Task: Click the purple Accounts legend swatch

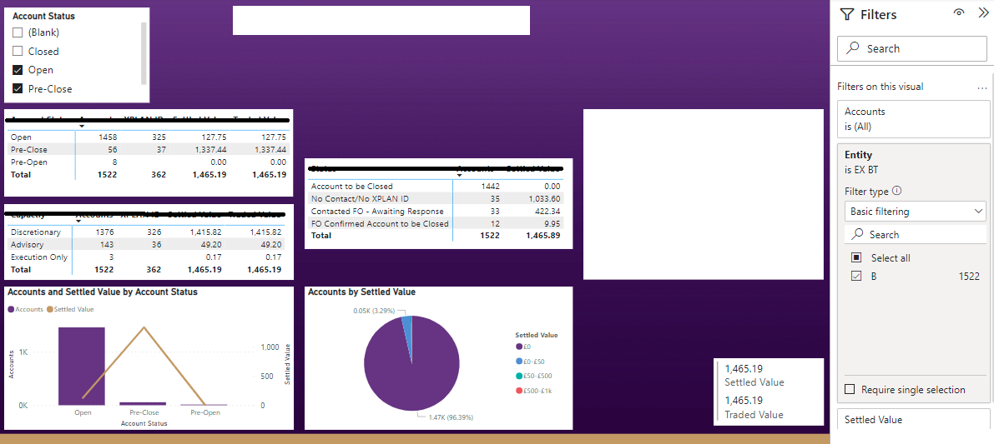Action: tap(11, 309)
